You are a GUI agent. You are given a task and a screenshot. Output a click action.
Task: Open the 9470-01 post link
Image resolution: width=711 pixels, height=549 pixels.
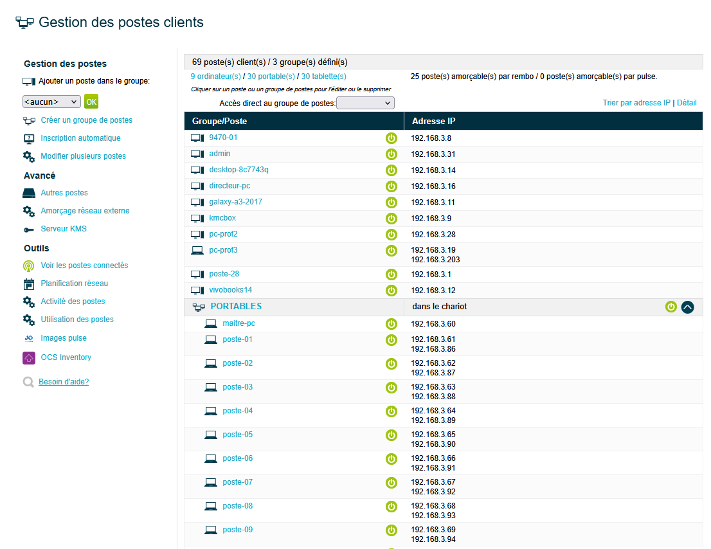point(223,138)
